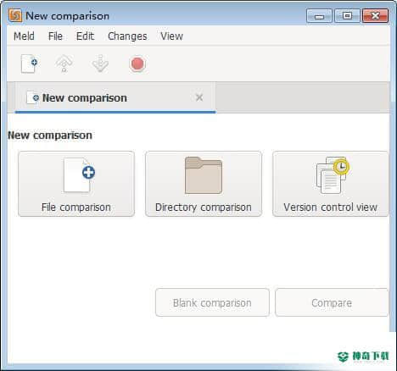Open the File menu

pos(55,36)
